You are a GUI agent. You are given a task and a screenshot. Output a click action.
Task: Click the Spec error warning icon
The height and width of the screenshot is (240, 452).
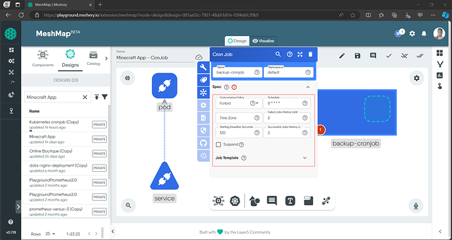234,87
